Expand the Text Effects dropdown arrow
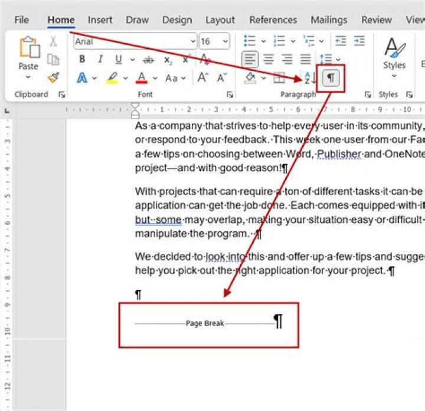425x411 pixels. [x=94, y=78]
